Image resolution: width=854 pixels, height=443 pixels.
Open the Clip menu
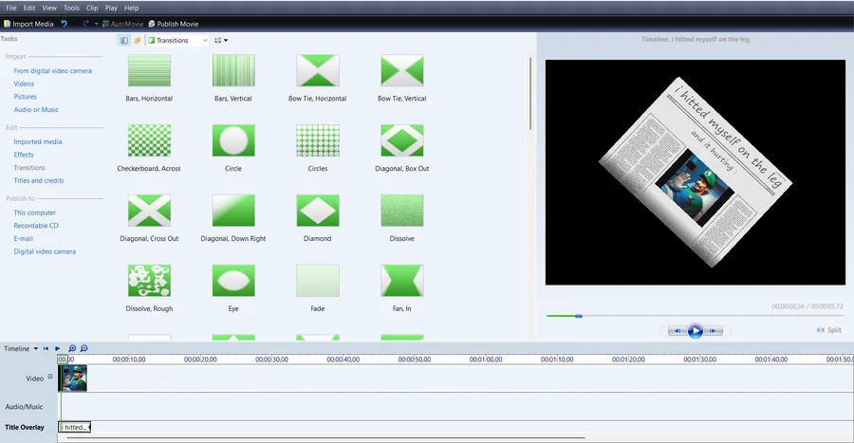[93, 8]
